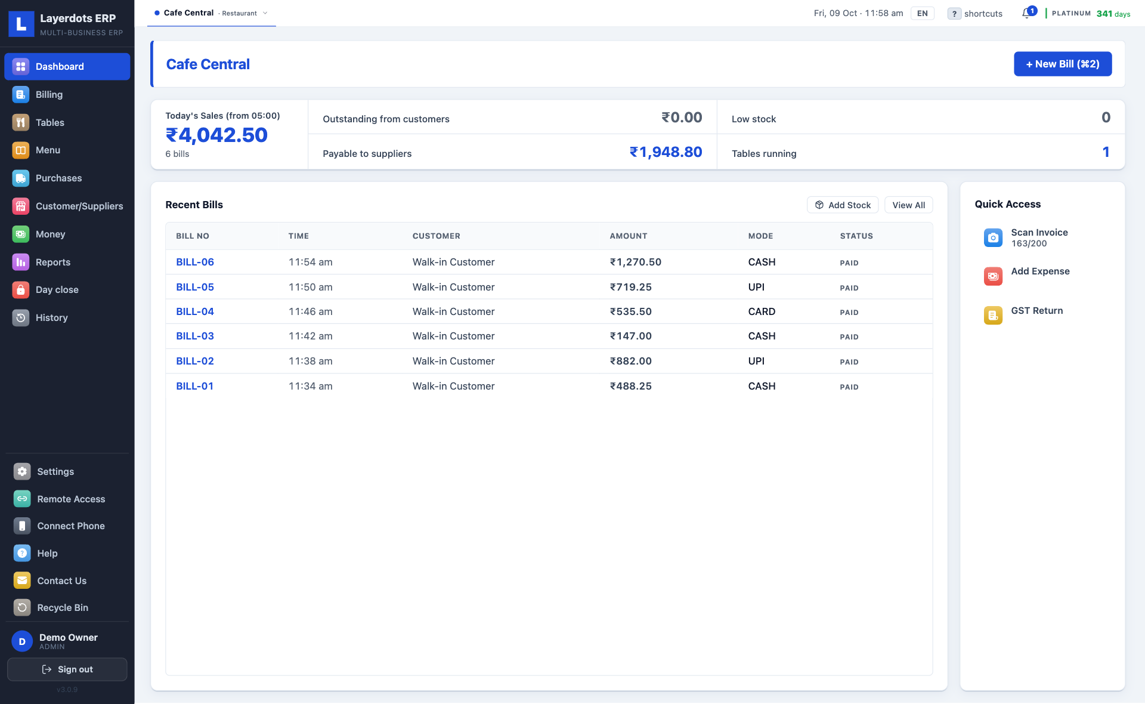The width and height of the screenshot is (1145, 704).
Task: Open the GST Return yellow icon
Action: tap(993, 315)
